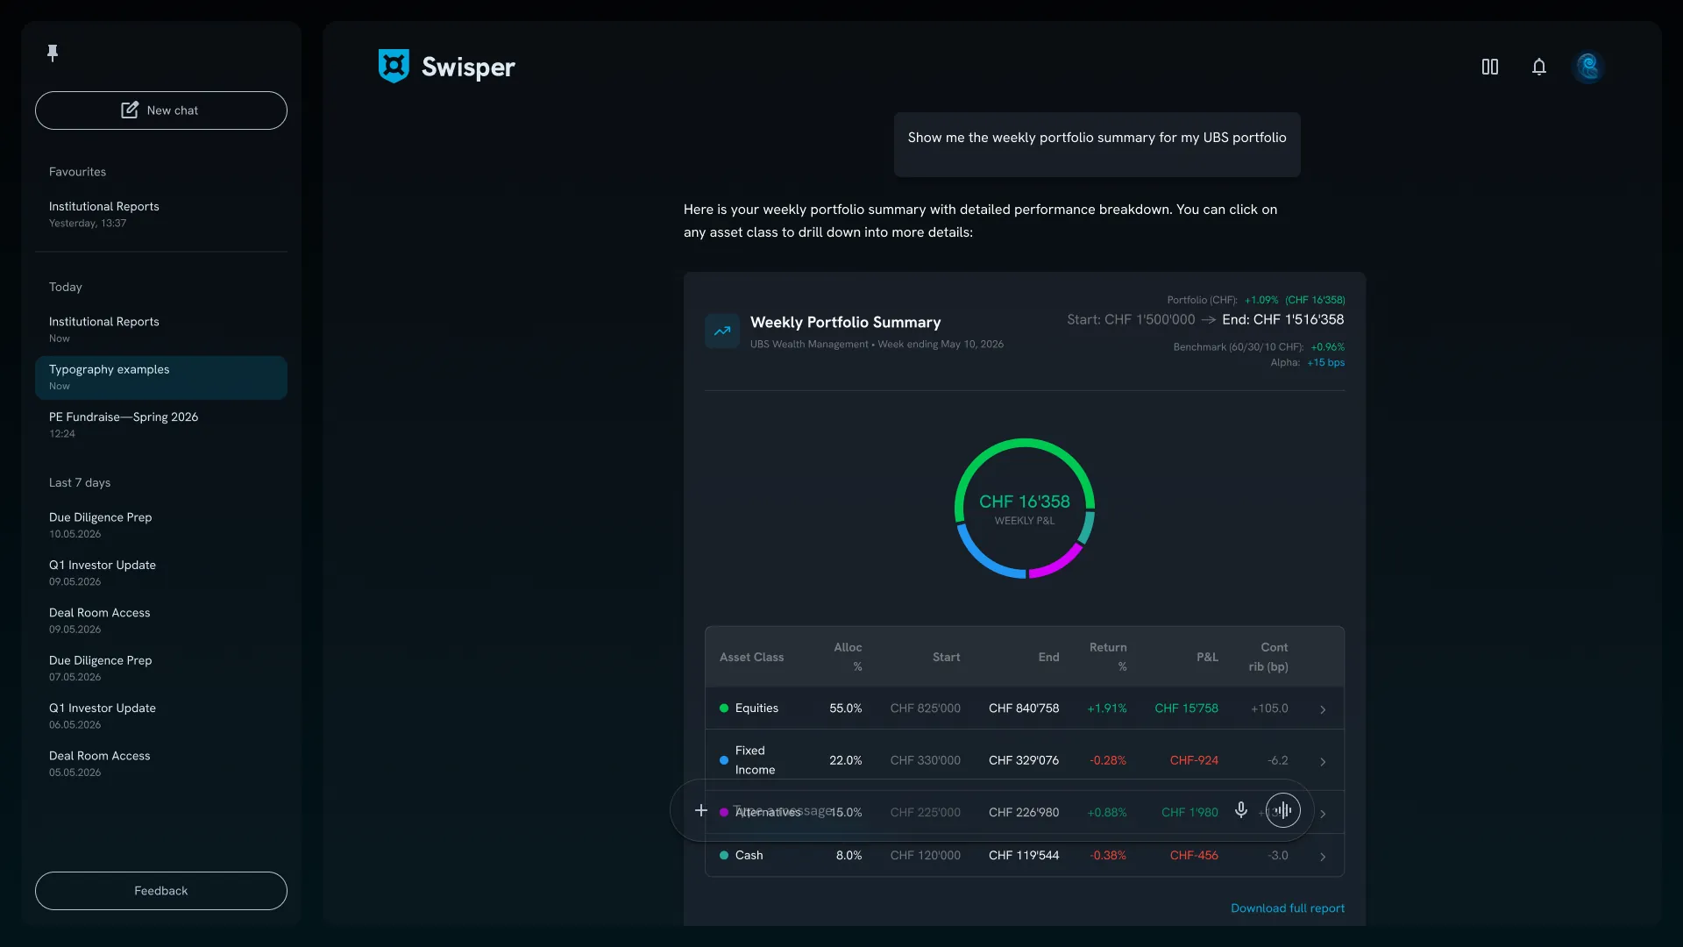
Task: Click the teal Cash color dot
Action: pos(724,856)
